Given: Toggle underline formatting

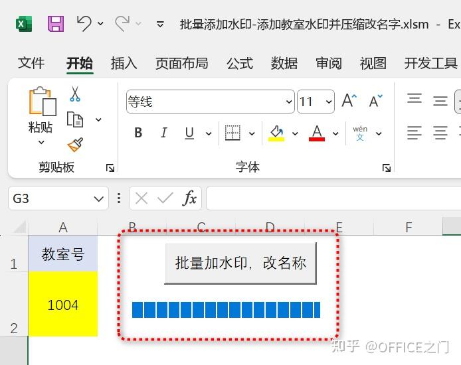Looking at the screenshot, I should [189, 133].
